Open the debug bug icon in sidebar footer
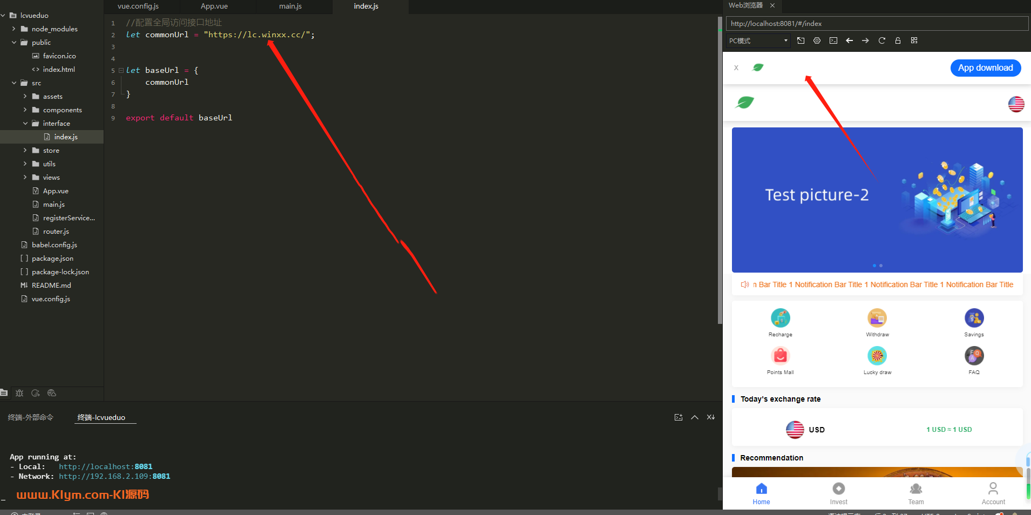This screenshot has height=515, width=1031. coord(19,393)
